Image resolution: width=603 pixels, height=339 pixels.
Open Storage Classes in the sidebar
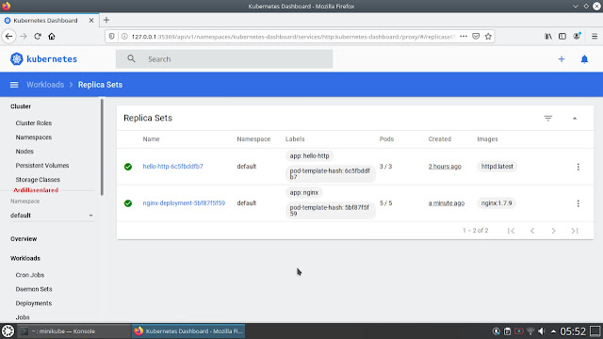click(38, 180)
